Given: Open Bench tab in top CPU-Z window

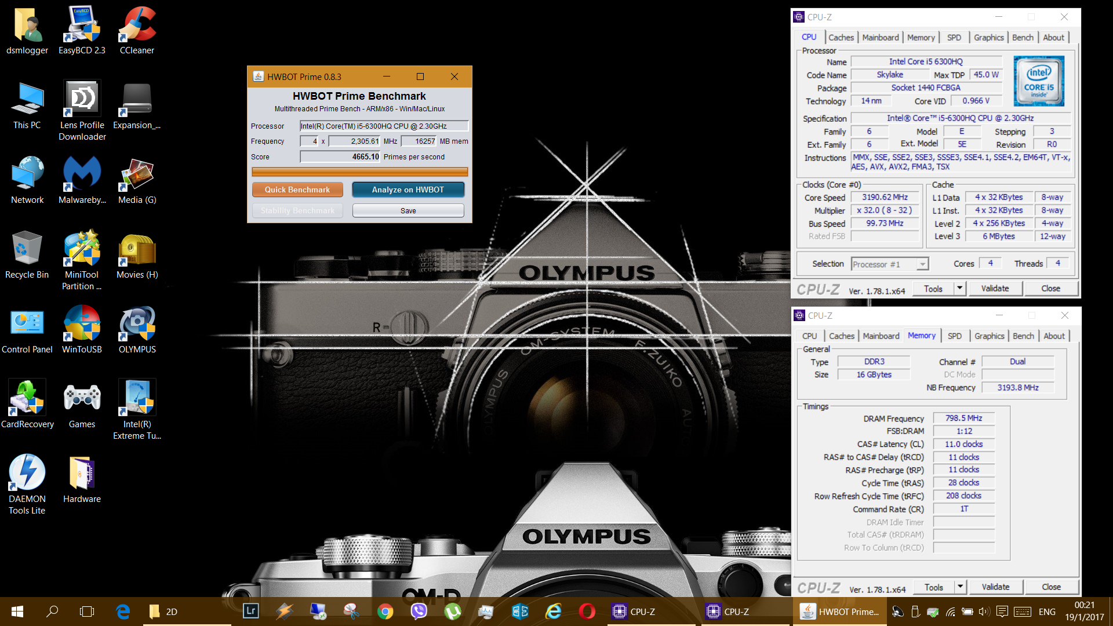Looking at the screenshot, I should [x=1023, y=37].
